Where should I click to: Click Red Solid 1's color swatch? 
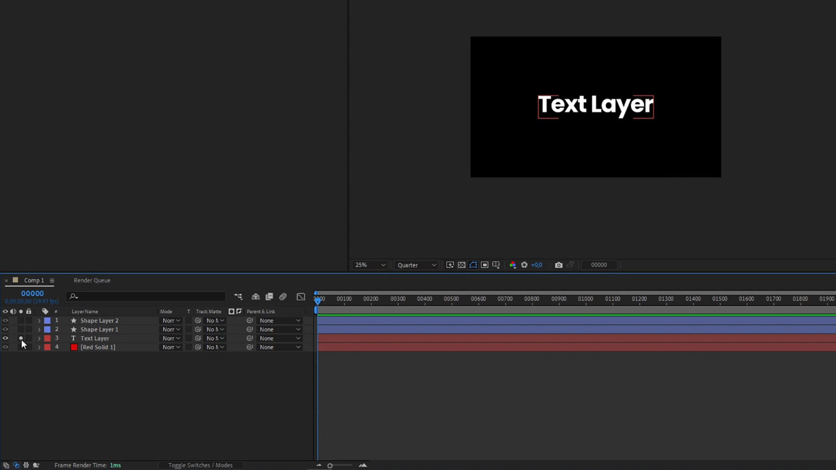73,347
